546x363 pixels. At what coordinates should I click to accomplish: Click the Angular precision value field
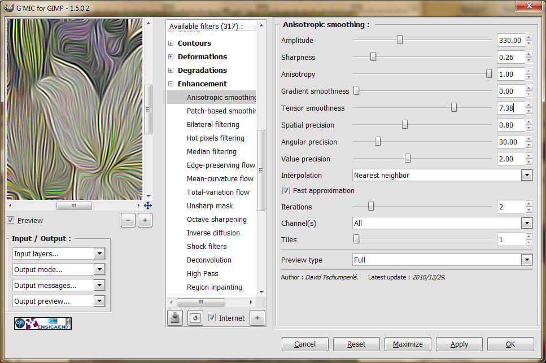pyautogui.click(x=511, y=142)
